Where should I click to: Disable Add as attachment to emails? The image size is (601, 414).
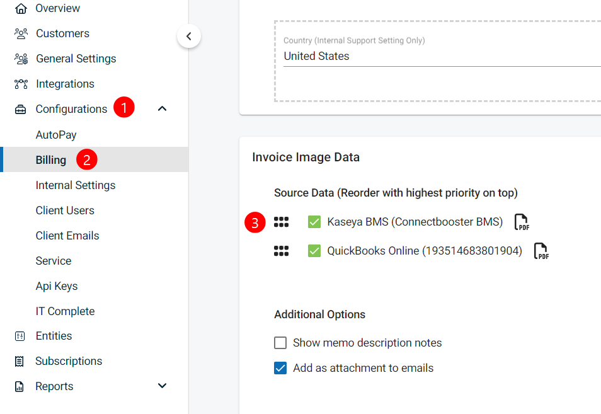coord(280,368)
